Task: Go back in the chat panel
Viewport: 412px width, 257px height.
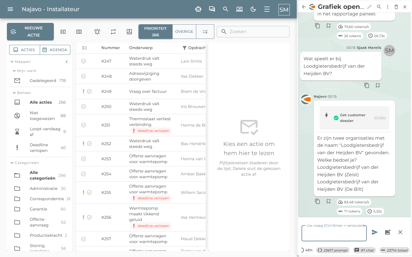Action: (304, 7)
